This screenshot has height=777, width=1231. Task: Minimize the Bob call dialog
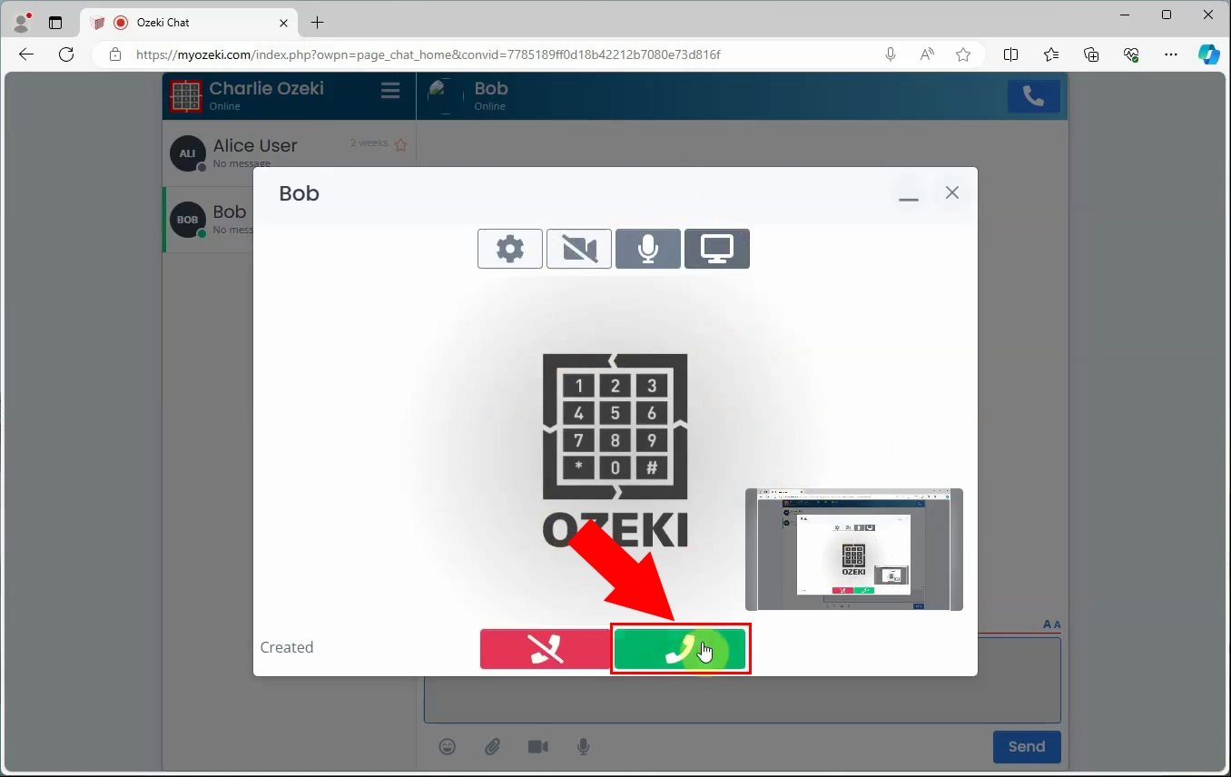[x=909, y=194]
